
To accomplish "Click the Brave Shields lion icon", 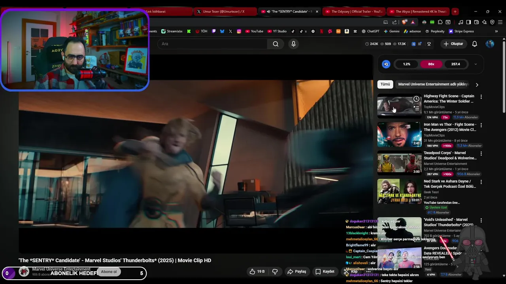I will (404, 22).
